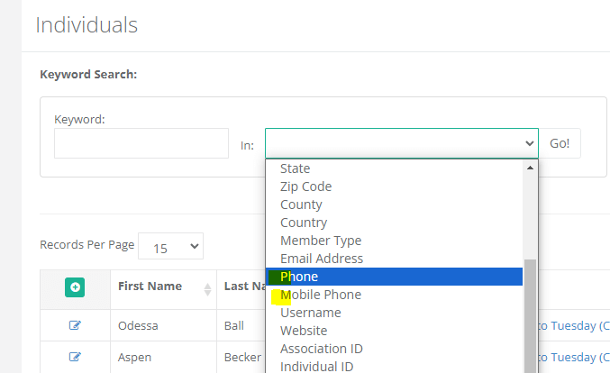Choose Email Address from dropdown list
The image size is (610, 373).
coord(321,259)
